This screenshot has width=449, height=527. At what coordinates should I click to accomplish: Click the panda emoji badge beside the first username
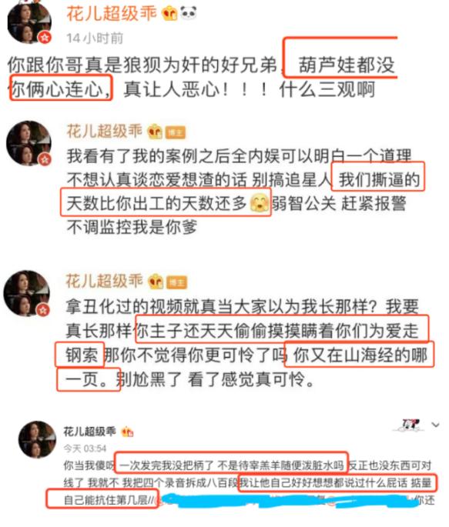189,13
